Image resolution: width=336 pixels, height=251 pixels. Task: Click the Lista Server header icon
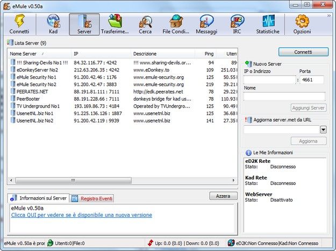tap(10, 42)
